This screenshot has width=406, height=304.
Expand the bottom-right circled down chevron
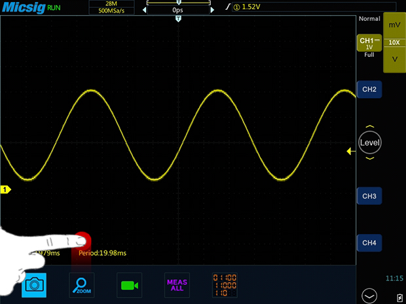(371, 296)
